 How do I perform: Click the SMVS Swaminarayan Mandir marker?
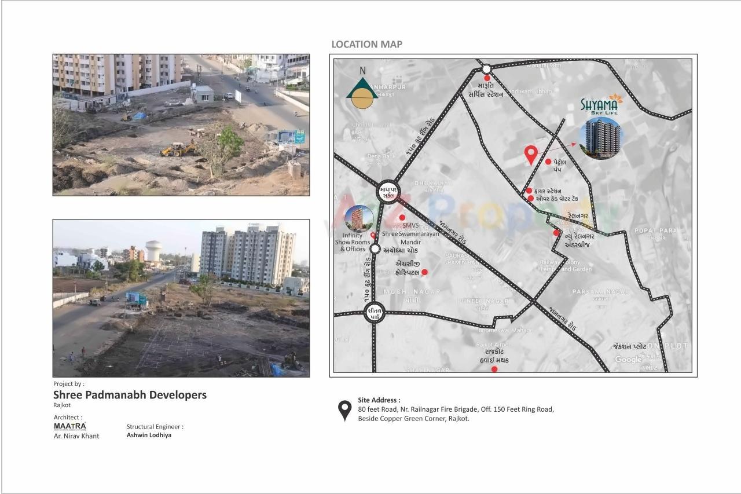point(402,217)
